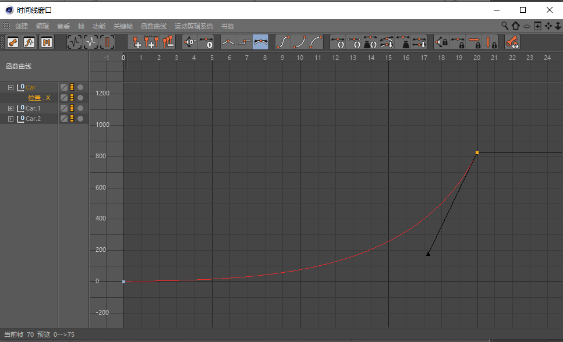Image resolution: width=563 pixels, height=342 pixels.
Task: Expand the Car.1 object tree
Action: (x=11, y=108)
